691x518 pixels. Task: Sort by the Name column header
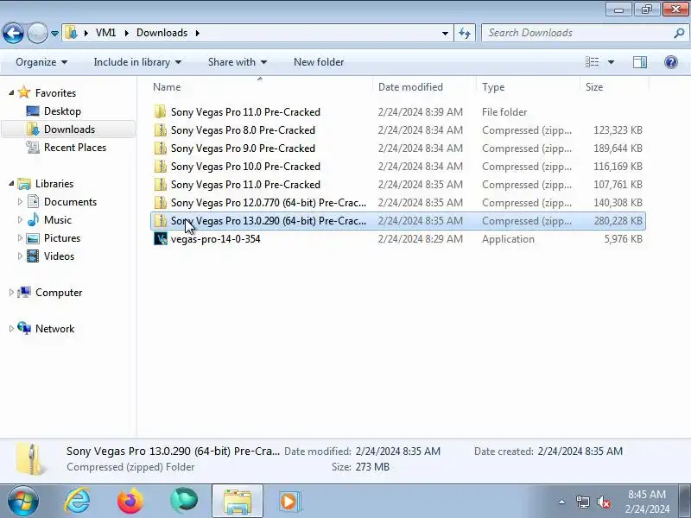click(262, 87)
